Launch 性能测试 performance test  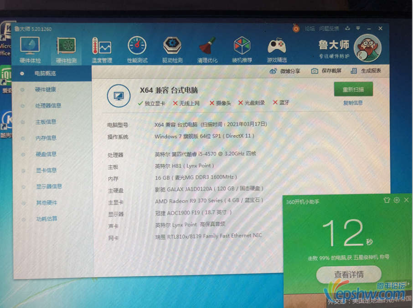pos(137,50)
